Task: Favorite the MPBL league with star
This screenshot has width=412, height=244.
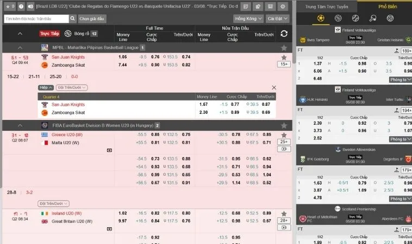Action: point(284,48)
